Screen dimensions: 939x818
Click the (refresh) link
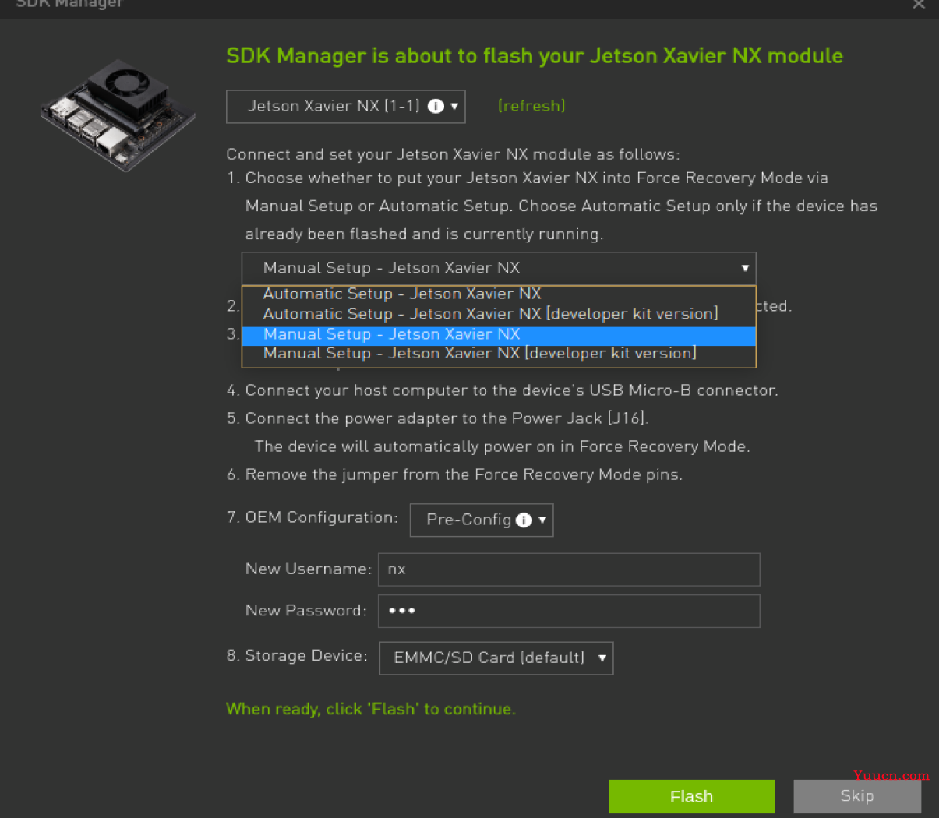(x=531, y=106)
